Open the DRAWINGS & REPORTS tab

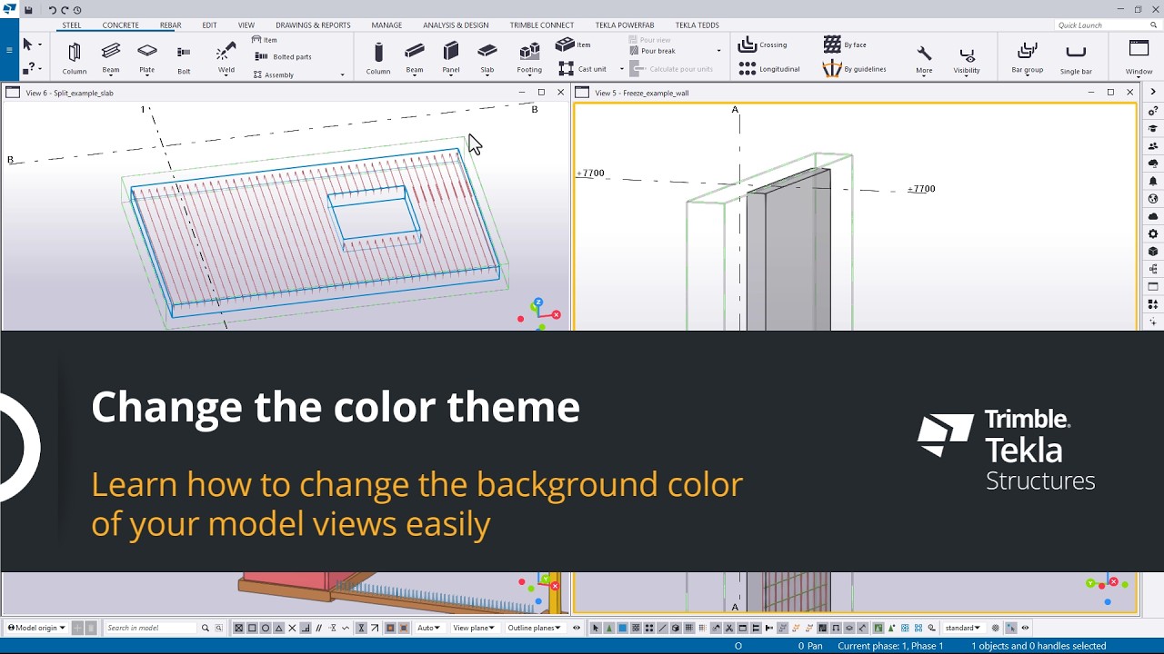coord(313,25)
